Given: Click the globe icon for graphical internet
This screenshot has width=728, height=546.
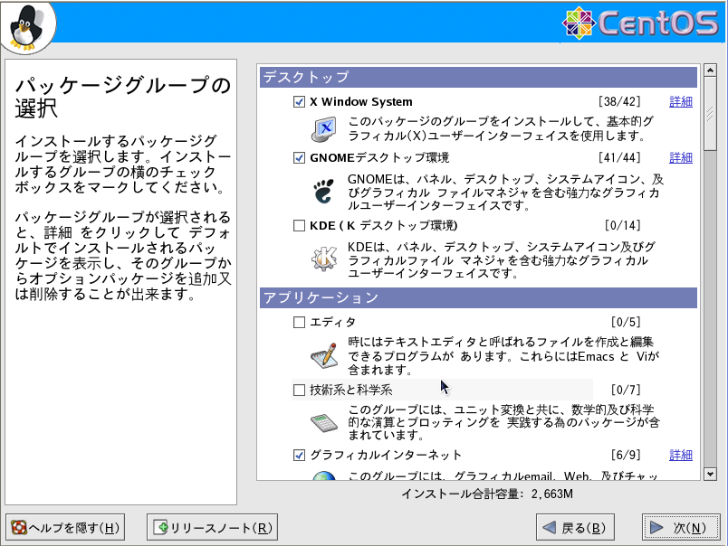Looking at the screenshot, I should click(323, 476).
